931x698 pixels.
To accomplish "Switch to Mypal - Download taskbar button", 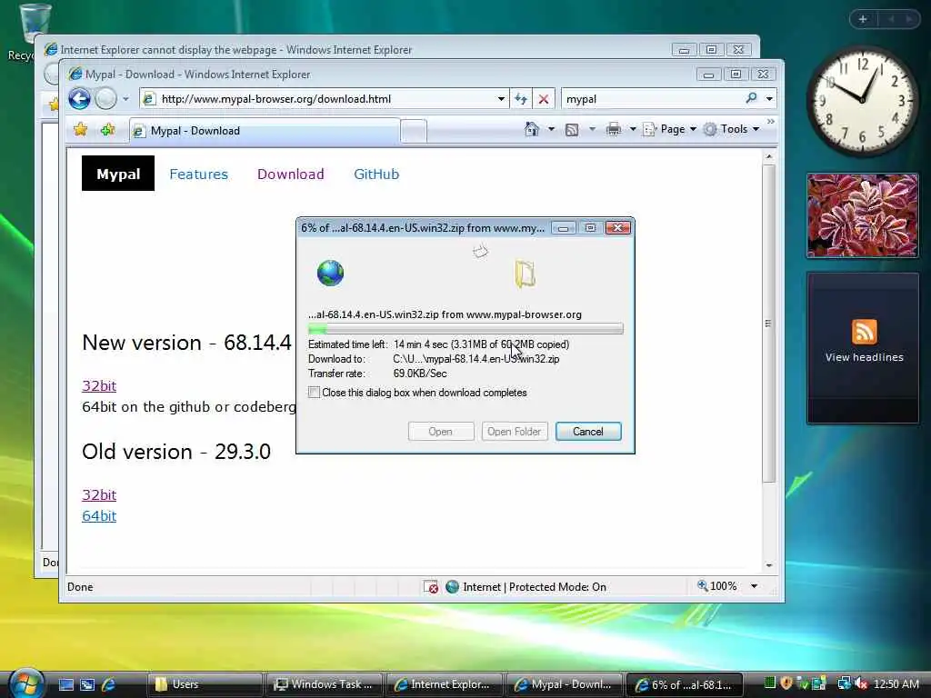I will click(565, 684).
